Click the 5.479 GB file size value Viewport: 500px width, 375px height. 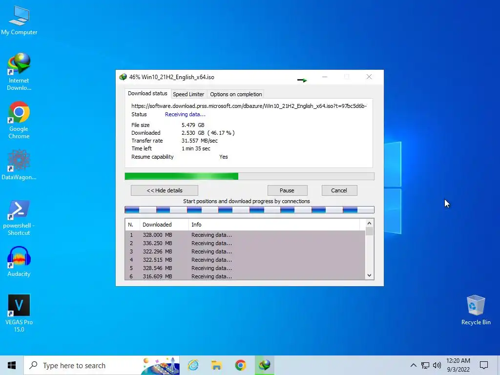pos(193,125)
